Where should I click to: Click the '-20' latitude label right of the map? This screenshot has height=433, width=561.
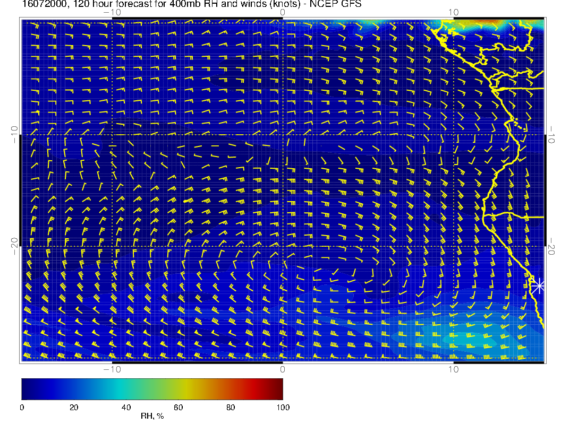click(551, 246)
